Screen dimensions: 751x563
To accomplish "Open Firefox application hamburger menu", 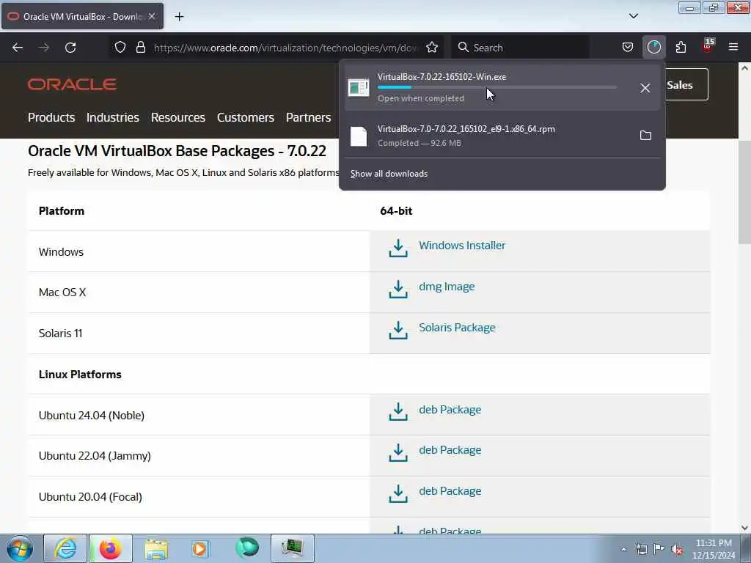I will coord(733,47).
